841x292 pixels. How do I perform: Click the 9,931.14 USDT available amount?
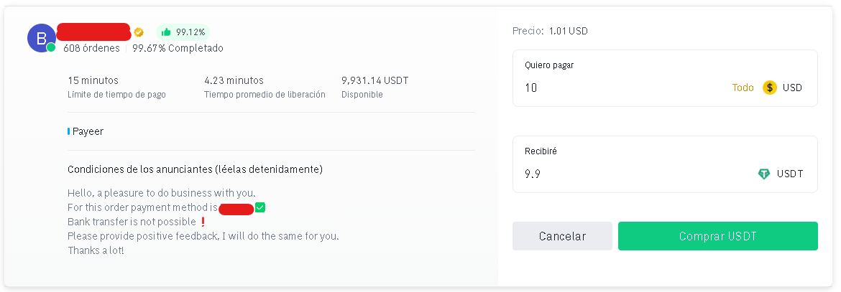(374, 80)
